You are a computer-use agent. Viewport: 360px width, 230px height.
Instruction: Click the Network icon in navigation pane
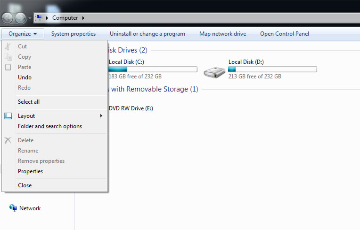[13, 208]
